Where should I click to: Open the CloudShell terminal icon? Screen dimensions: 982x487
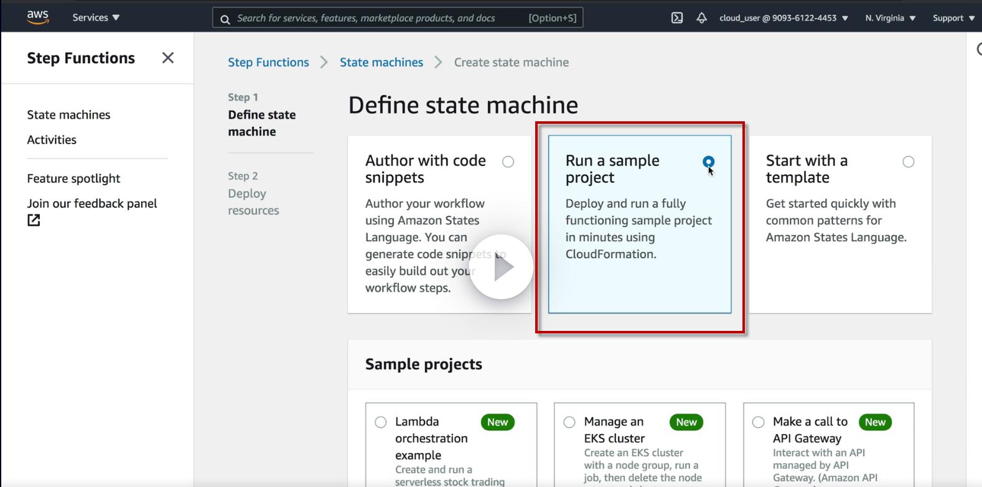(x=677, y=18)
